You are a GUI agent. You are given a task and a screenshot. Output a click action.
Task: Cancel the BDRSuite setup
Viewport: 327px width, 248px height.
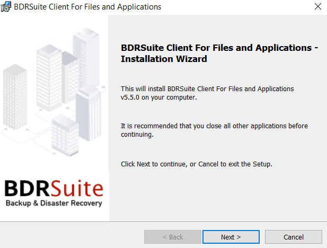click(x=294, y=237)
